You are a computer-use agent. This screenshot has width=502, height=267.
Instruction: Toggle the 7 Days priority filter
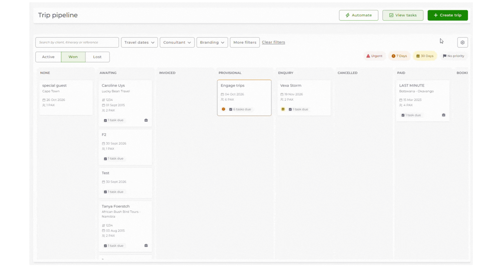click(399, 56)
